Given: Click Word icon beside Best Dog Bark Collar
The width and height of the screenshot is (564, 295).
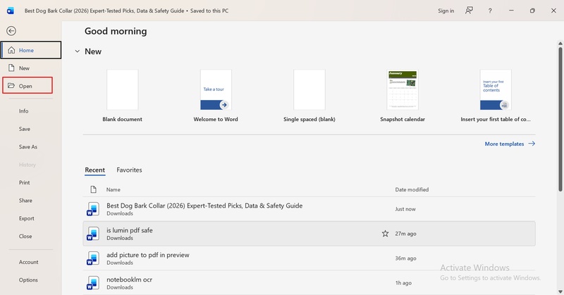Looking at the screenshot, I should click(x=93, y=209).
